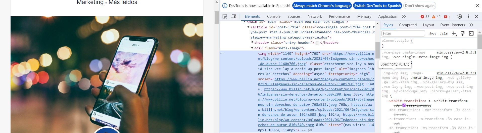Select the Event Listeners sidebar tab
Viewport: 482px width, 133px height.
[453, 25]
